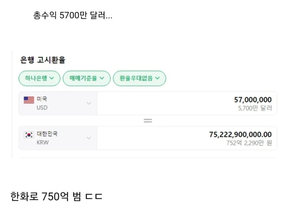Open the 환율우대없음 preferential rate dropdown
This screenshot has height=213, width=285.
click(x=139, y=79)
